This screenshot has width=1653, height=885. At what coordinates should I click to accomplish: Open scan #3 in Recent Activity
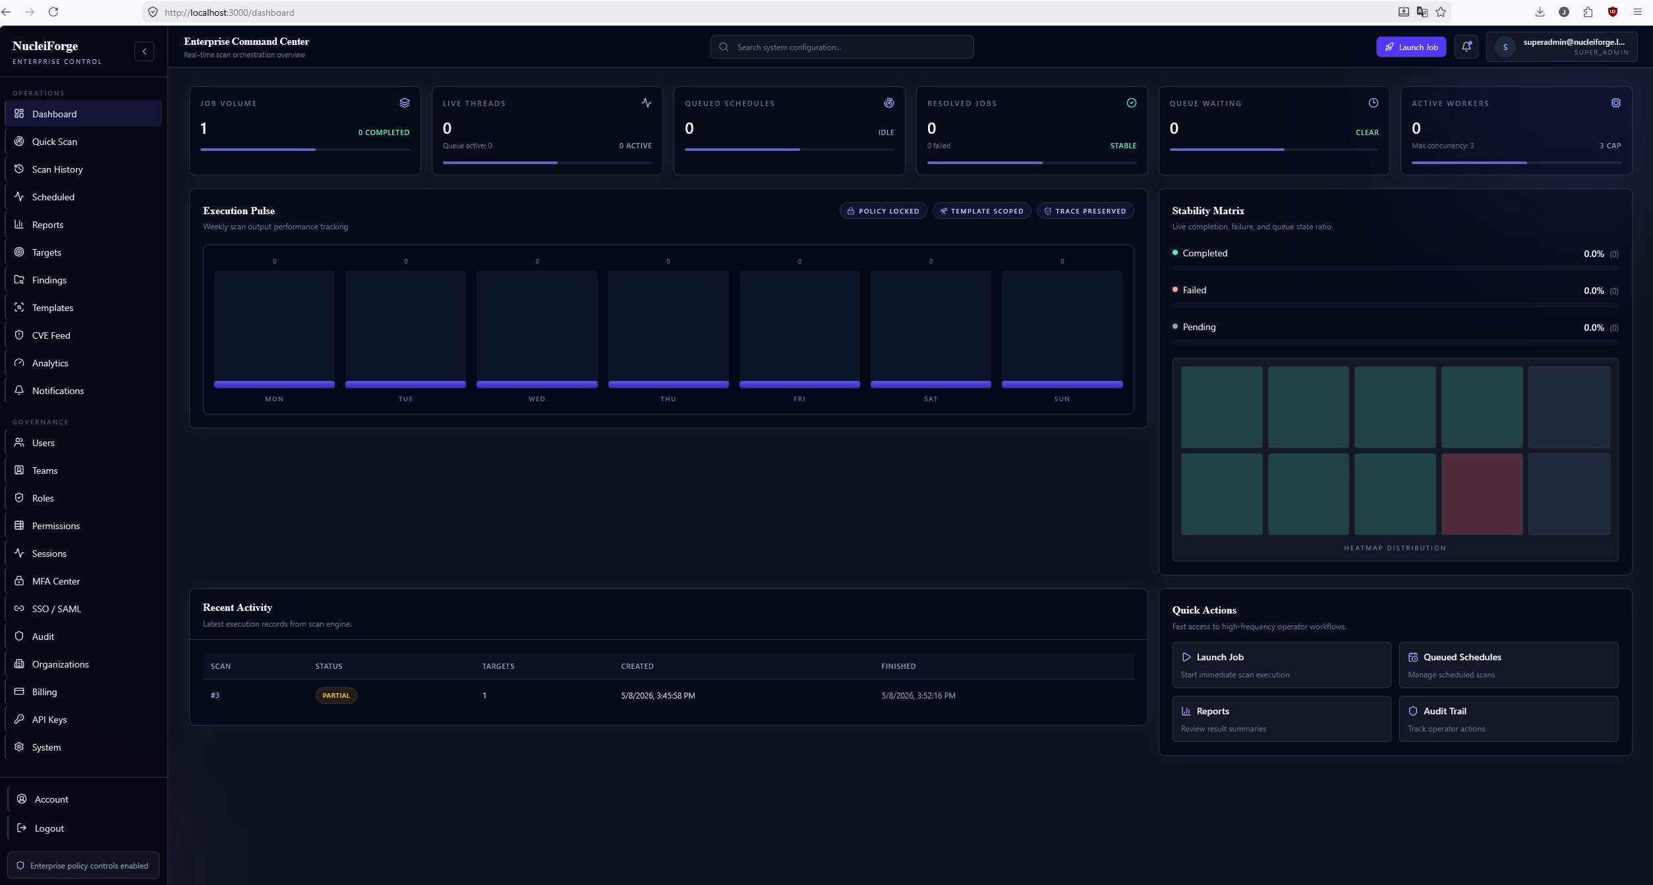pos(215,695)
